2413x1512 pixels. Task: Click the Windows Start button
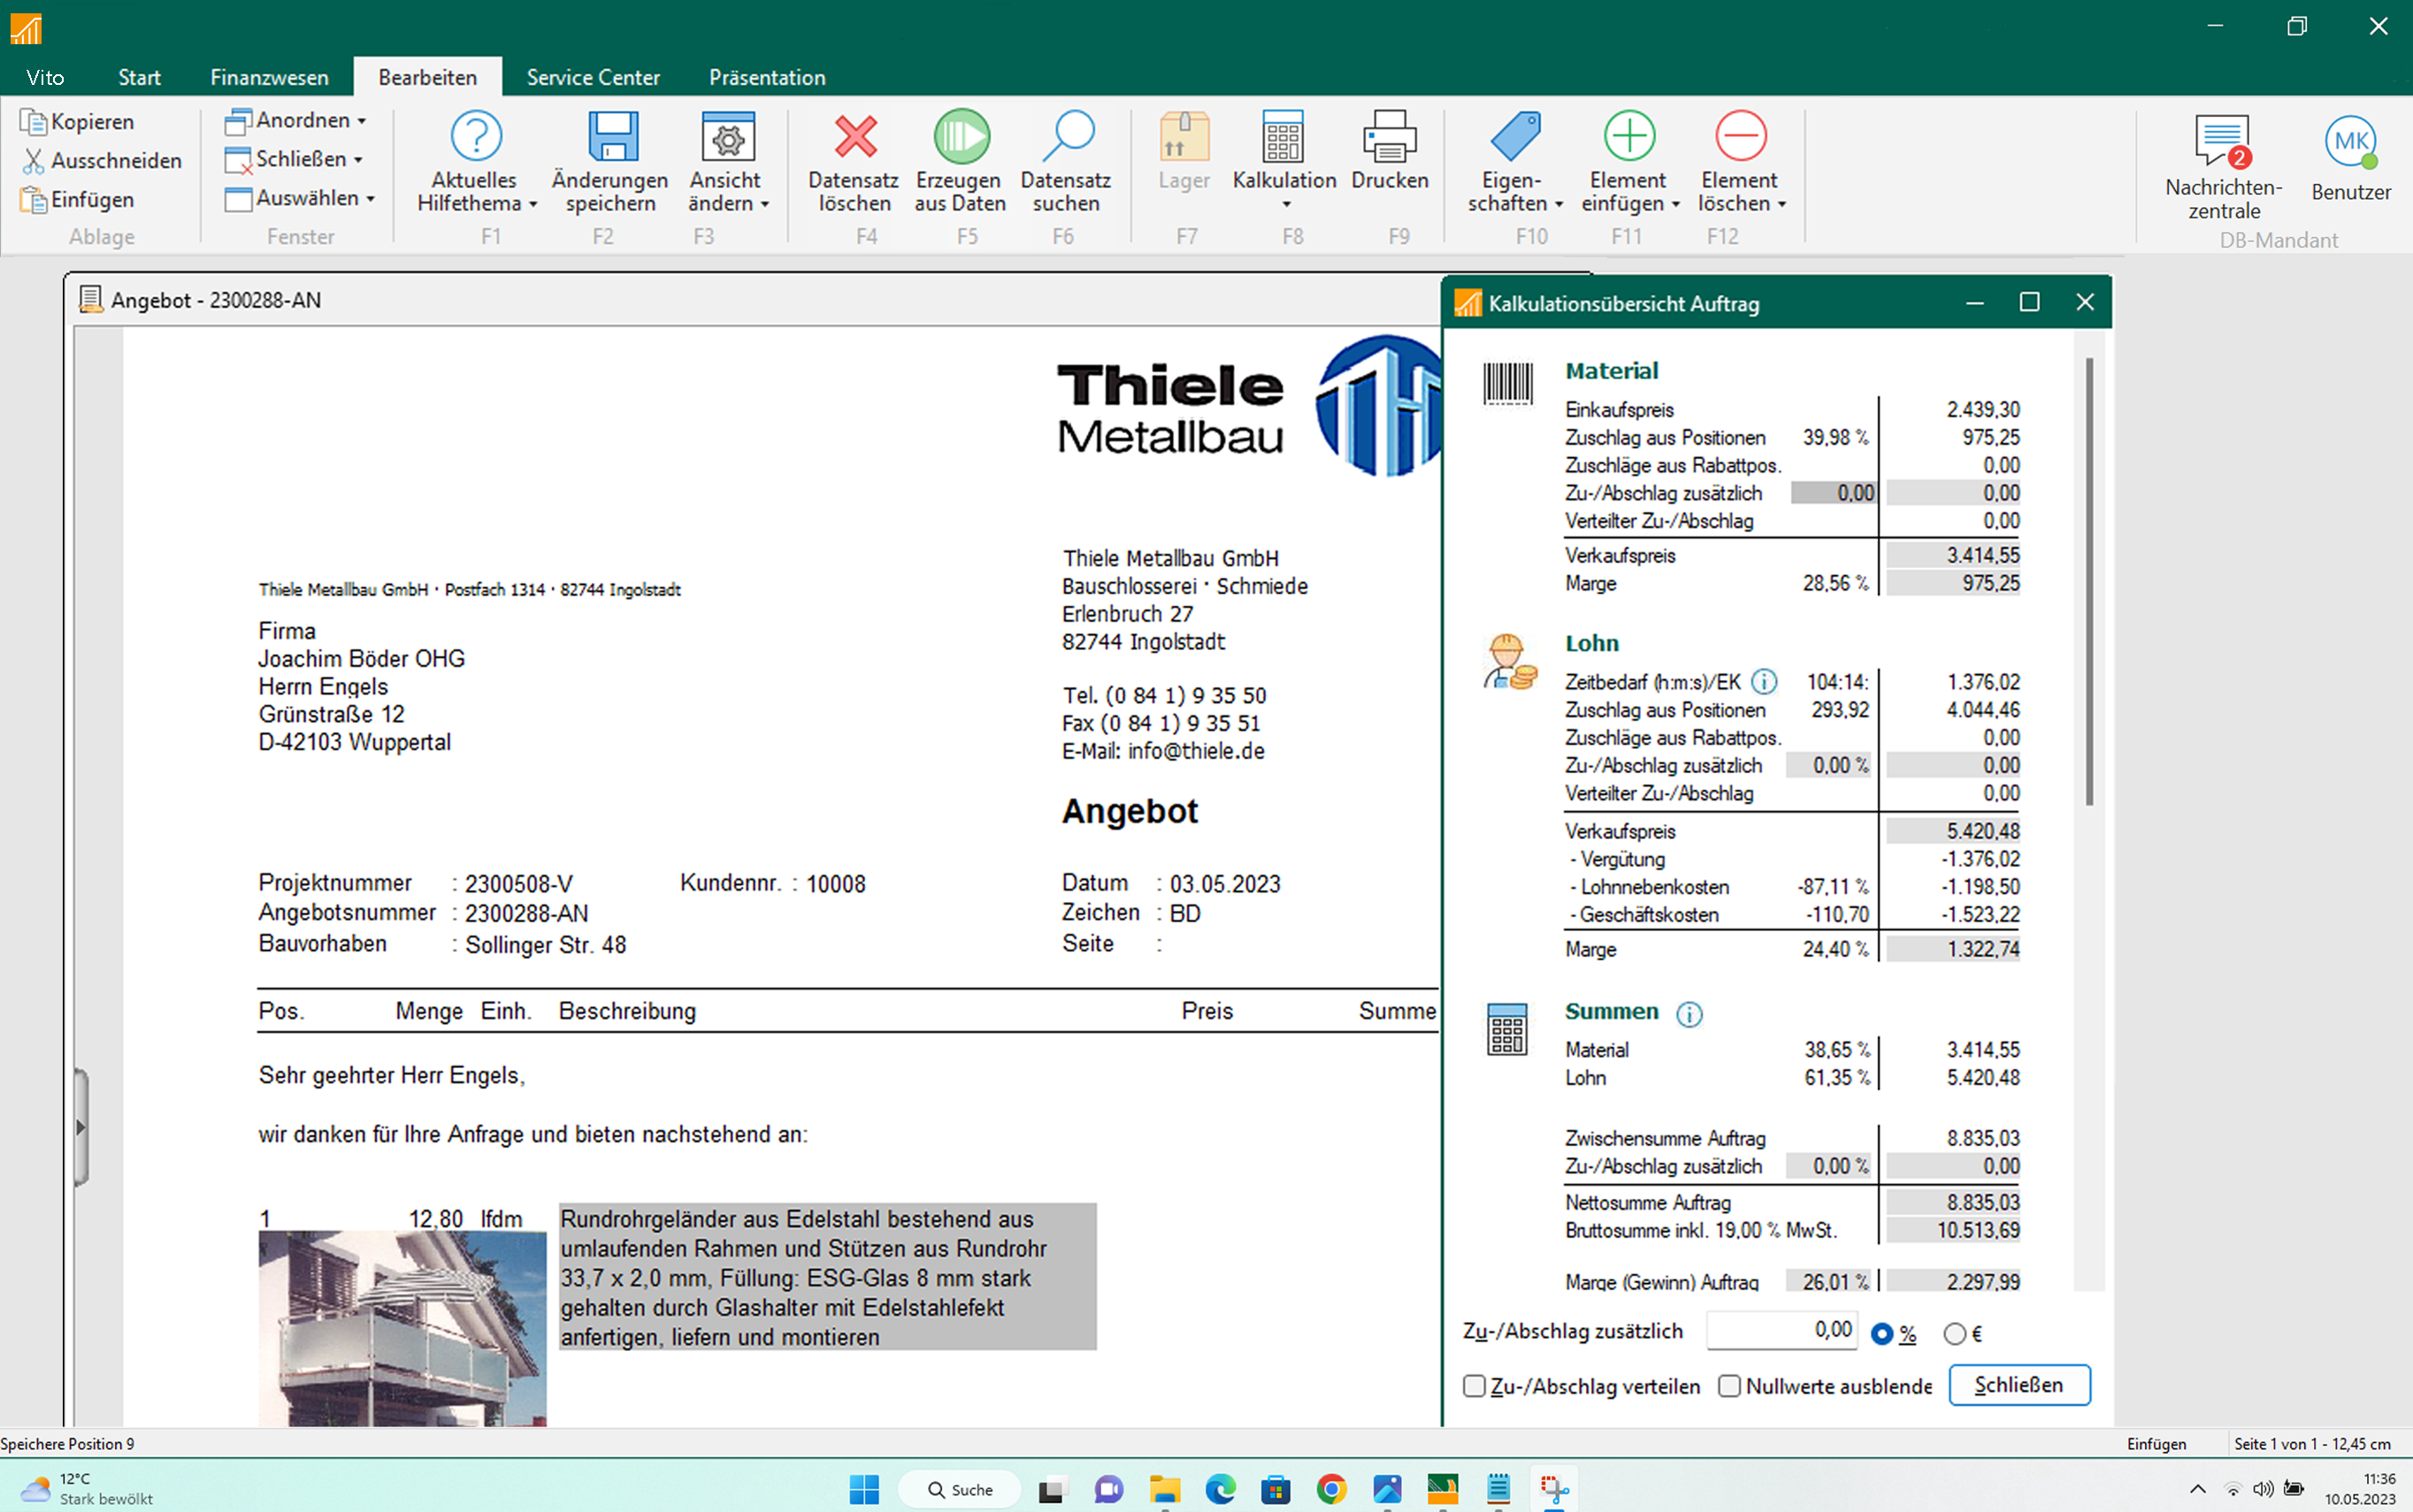(x=864, y=1490)
